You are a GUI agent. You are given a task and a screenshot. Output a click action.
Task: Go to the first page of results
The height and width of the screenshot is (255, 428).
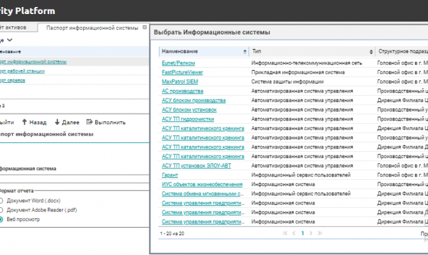tap(284, 234)
